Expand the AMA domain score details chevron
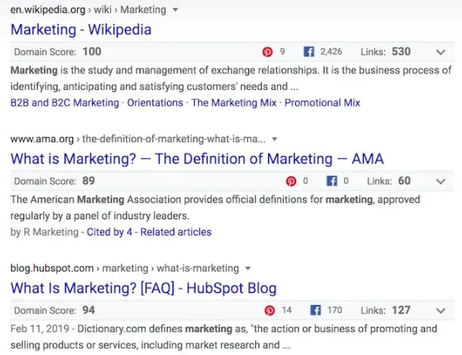 pos(441,182)
